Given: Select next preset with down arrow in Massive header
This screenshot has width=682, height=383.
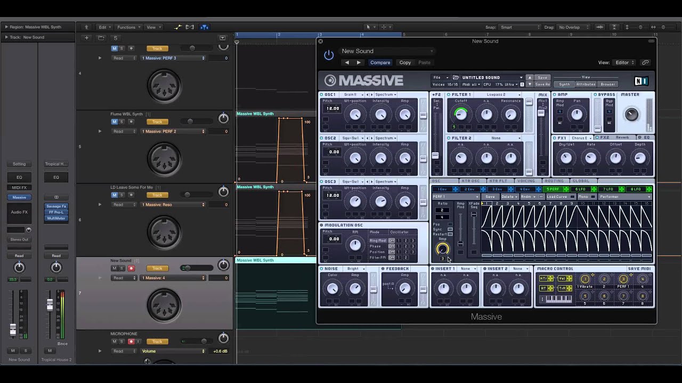Looking at the screenshot, I should click(x=529, y=84).
